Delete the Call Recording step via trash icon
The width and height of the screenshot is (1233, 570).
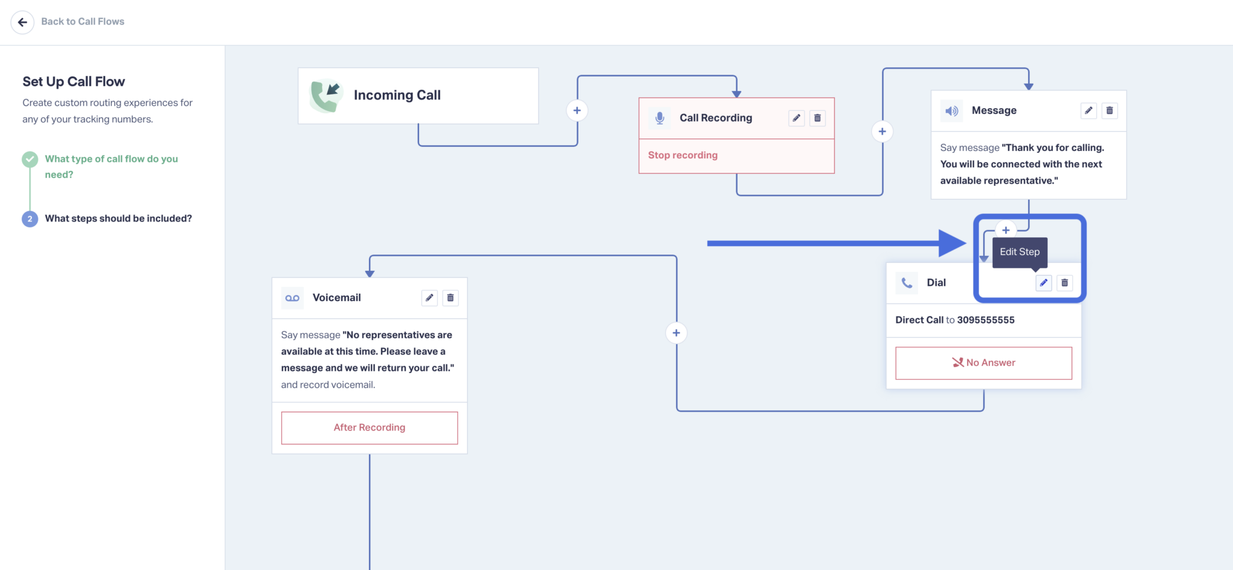[x=817, y=118]
